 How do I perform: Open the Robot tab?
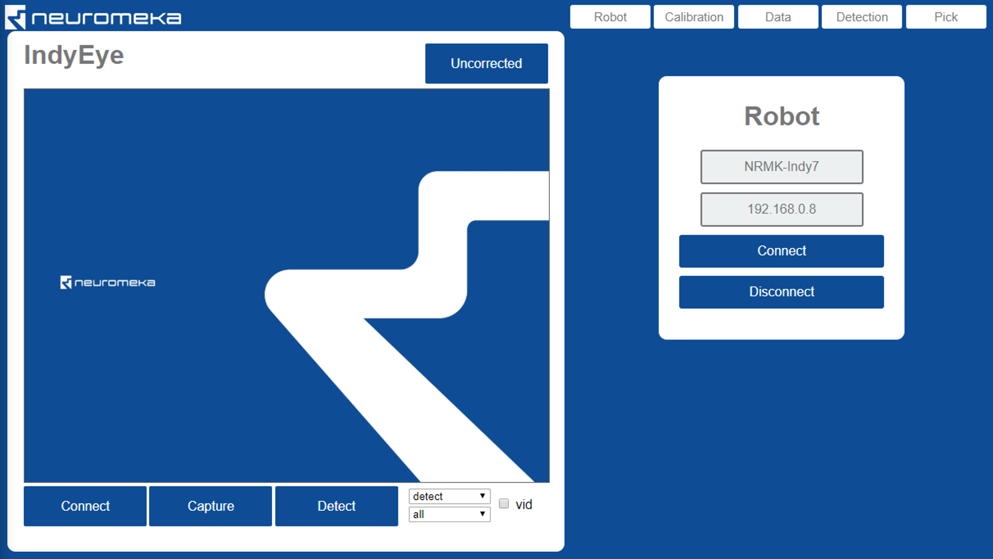coord(610,17)
